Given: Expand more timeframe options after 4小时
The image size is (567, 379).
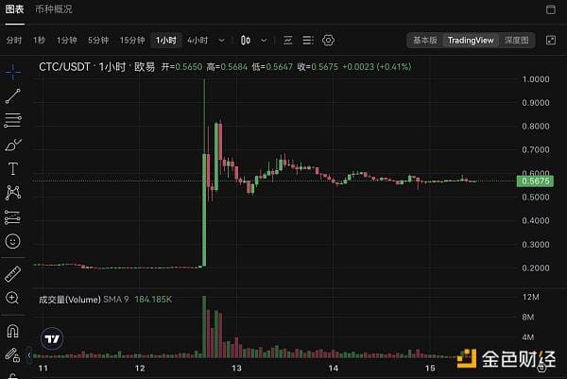Looking at the screenshot, I should (x=221, y=40).
